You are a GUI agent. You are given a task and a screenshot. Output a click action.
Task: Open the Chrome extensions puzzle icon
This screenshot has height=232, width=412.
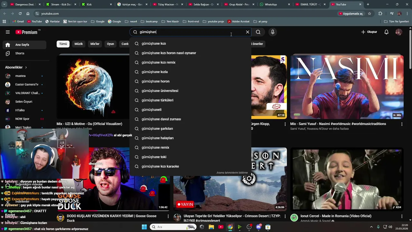pos(380,14)
